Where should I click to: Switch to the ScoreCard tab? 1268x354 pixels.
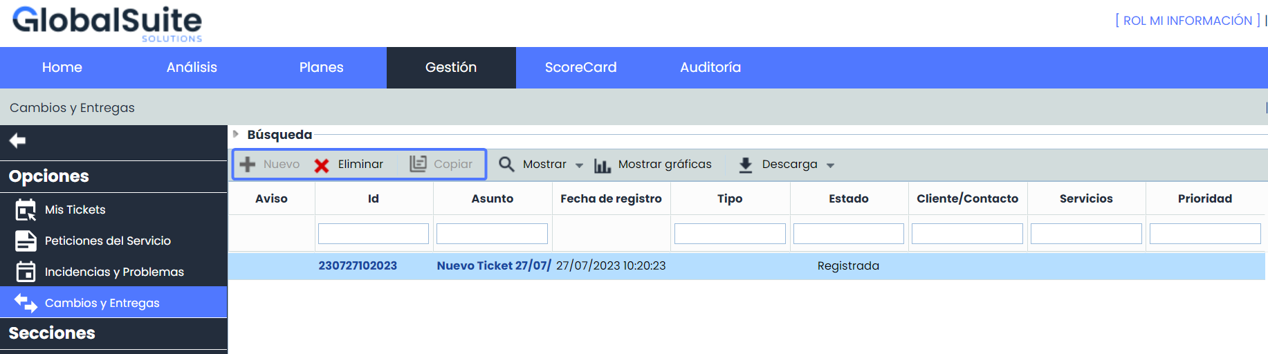coord(580,67)
